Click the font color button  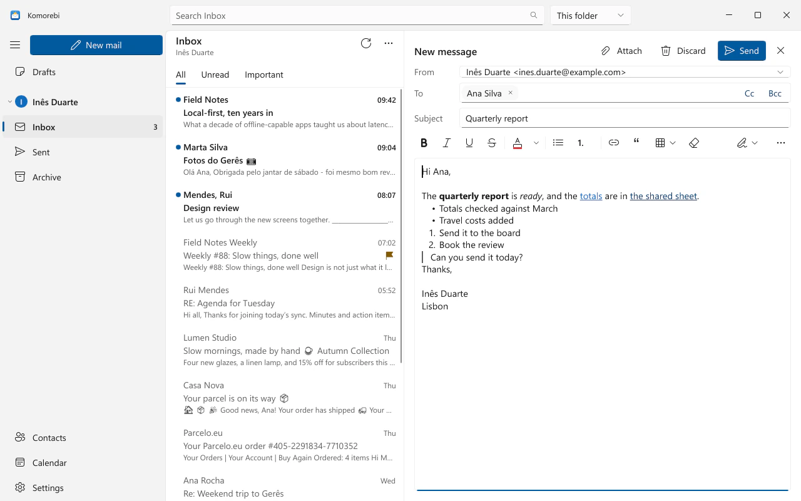pyautogui.click(x=518, y=143)
